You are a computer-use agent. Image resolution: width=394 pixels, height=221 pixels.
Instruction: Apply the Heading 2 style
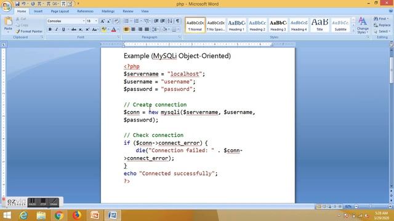(x=257, y=25)
